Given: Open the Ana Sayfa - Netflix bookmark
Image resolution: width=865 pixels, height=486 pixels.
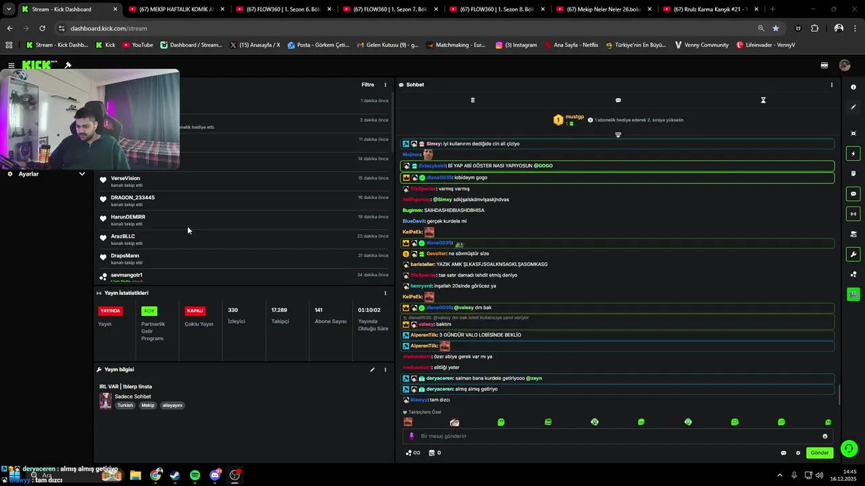Looking at the screenshot, I should click(571, 45).
